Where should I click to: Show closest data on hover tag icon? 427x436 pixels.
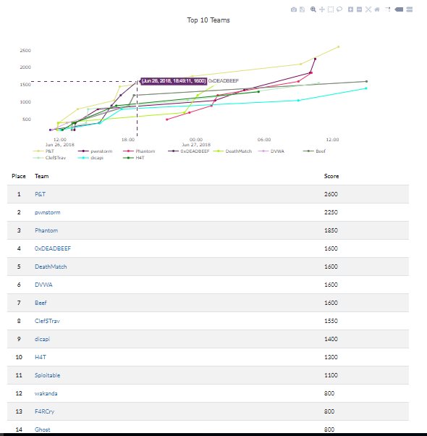tap(399, 9)
